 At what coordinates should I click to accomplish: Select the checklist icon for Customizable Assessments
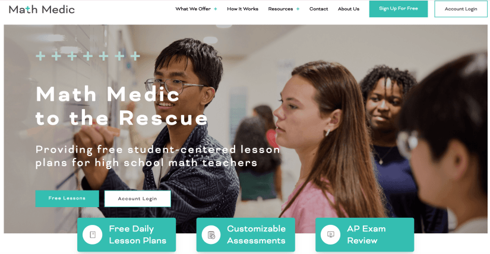coord(211,234)
